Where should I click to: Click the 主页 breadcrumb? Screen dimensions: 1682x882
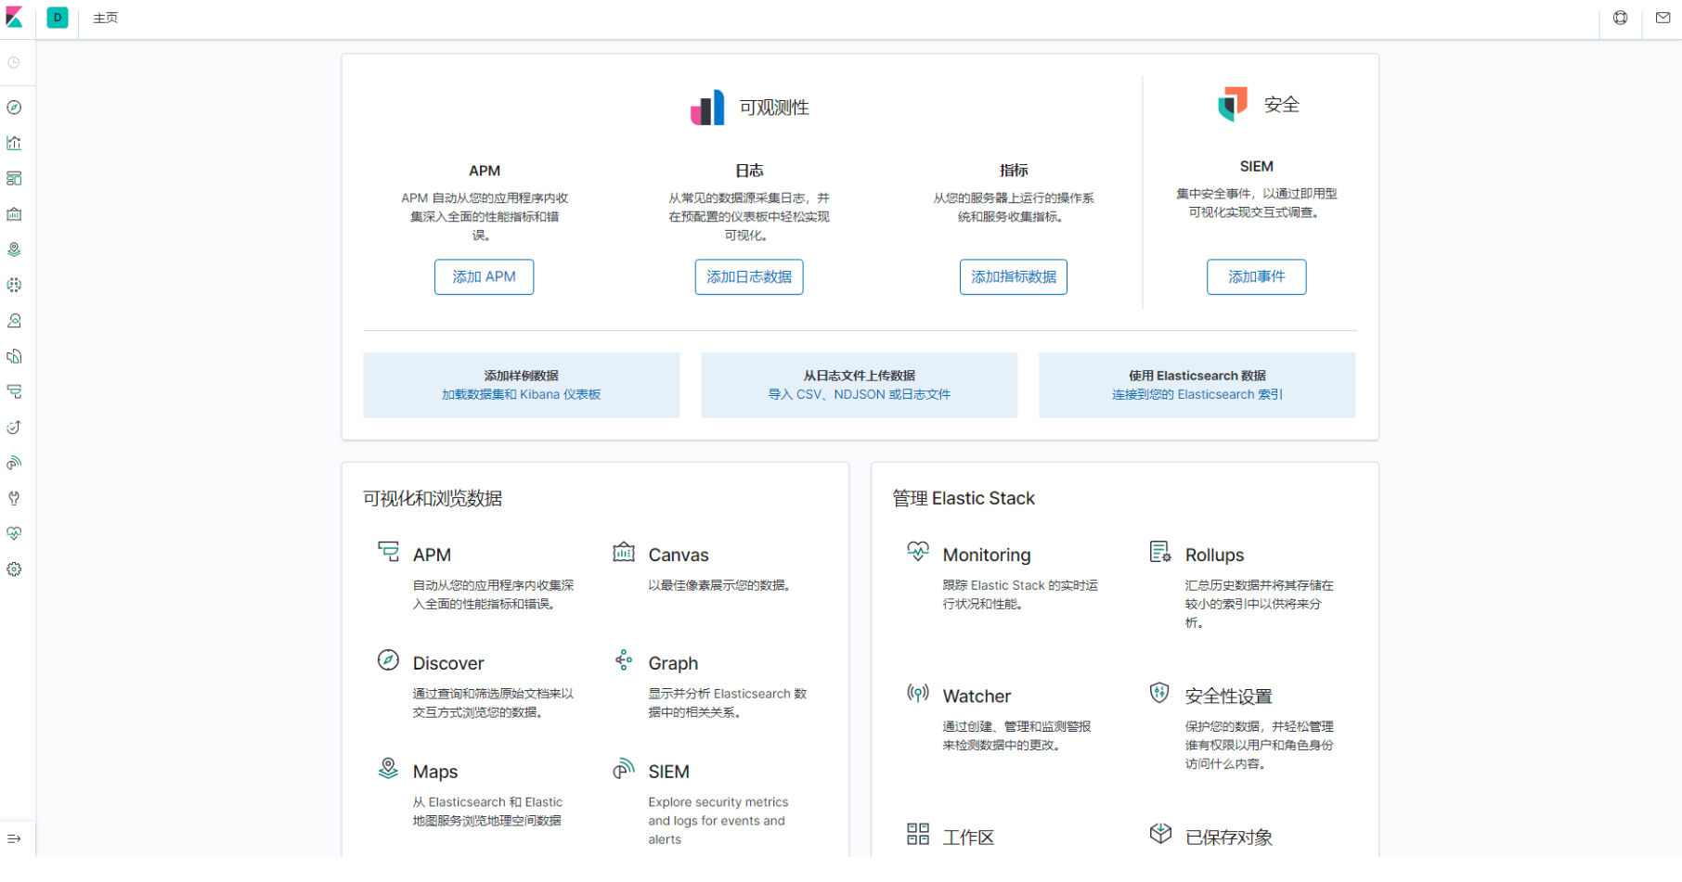(x=105, y=18)
